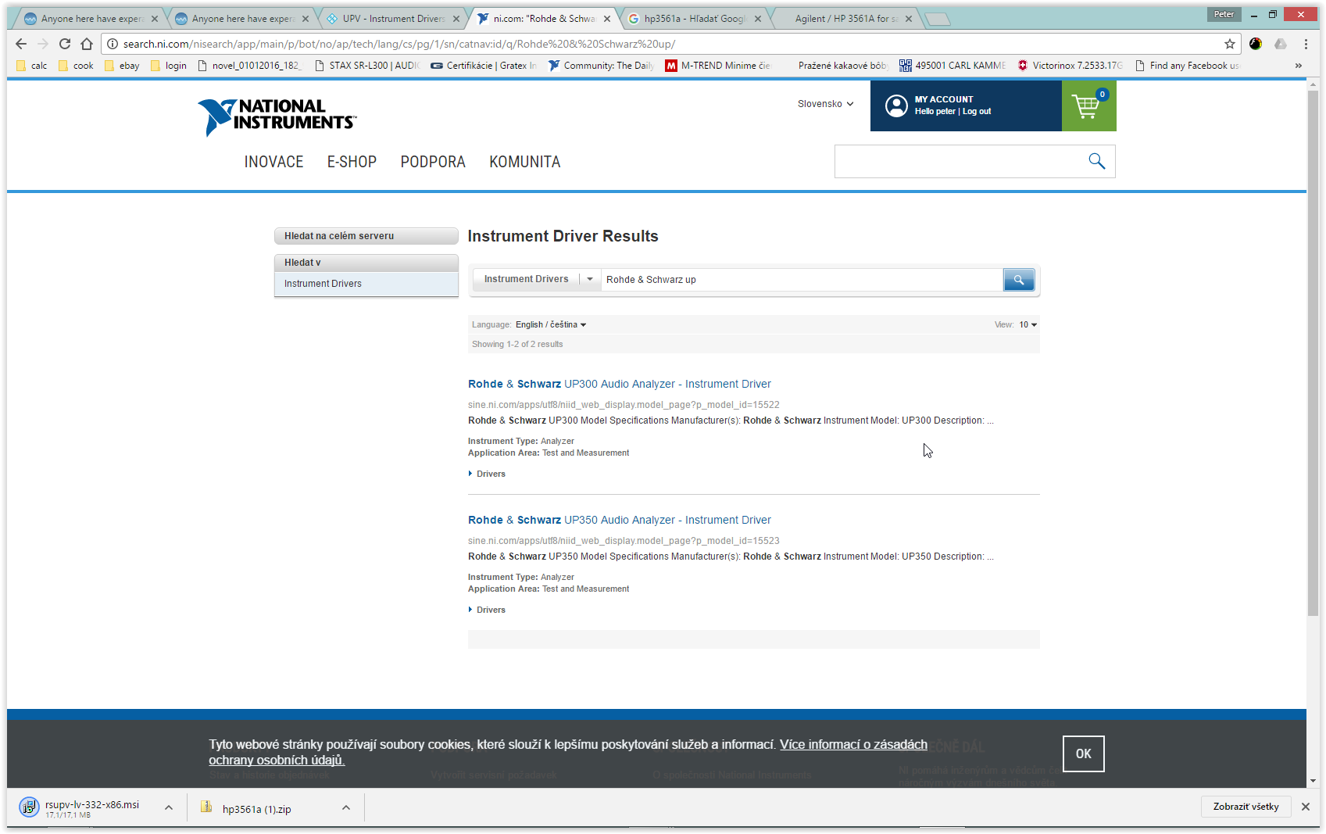1326x834 pixels.
Task: Click the Zobraziť všetky downloads button
Action: (1246, 807)
